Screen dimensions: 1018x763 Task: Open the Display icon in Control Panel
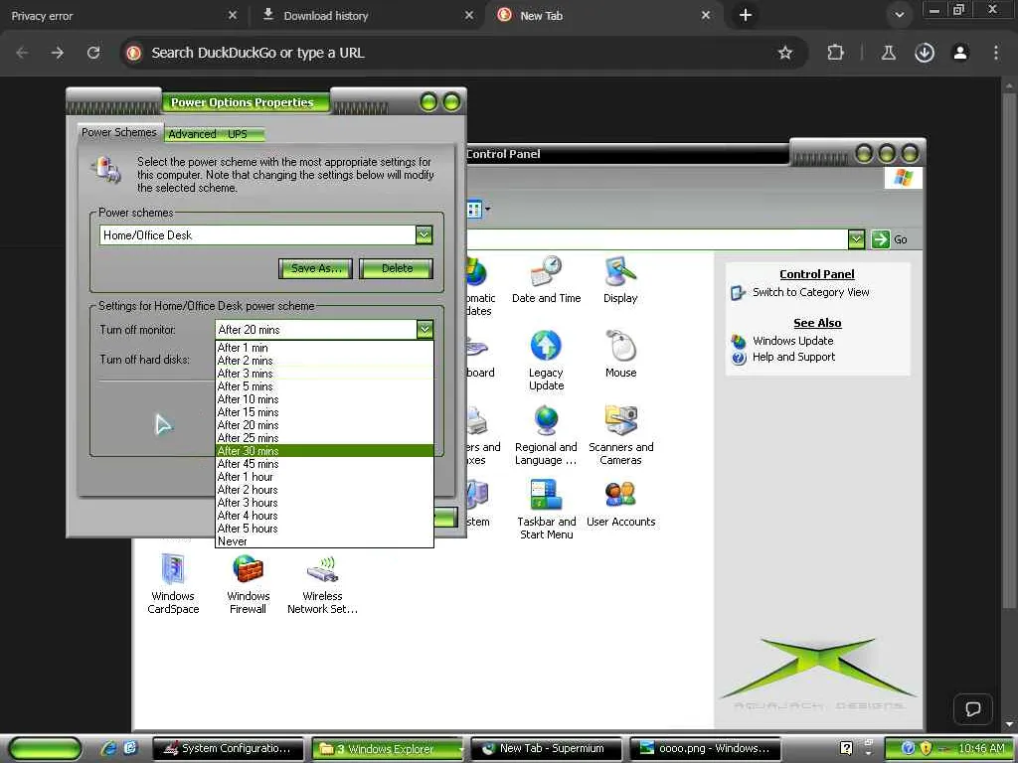tap(620, 279)
